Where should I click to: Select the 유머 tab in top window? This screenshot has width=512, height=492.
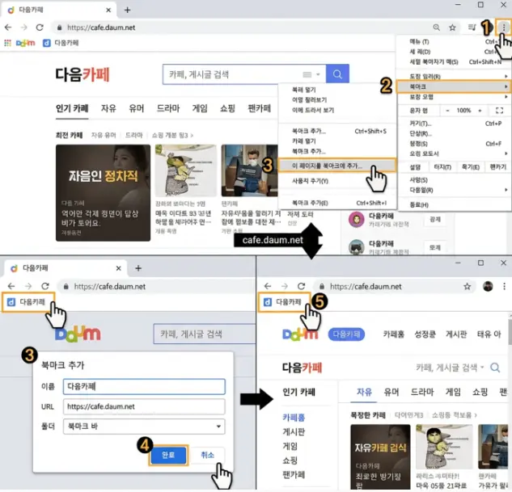pos(137,108)
